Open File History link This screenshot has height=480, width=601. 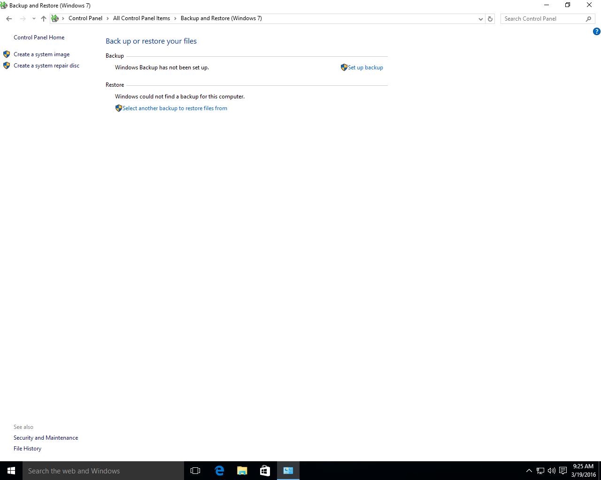pyautogui.click(x=27, y=449)
